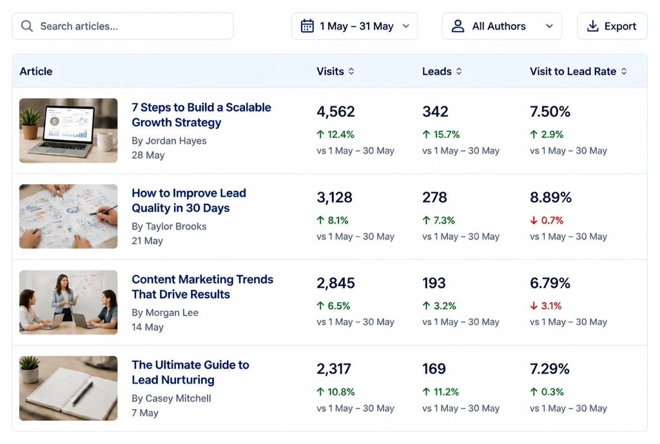Open article Content Marketing Trends That Drive Results
660x444 pixels.
coord(202,287)
